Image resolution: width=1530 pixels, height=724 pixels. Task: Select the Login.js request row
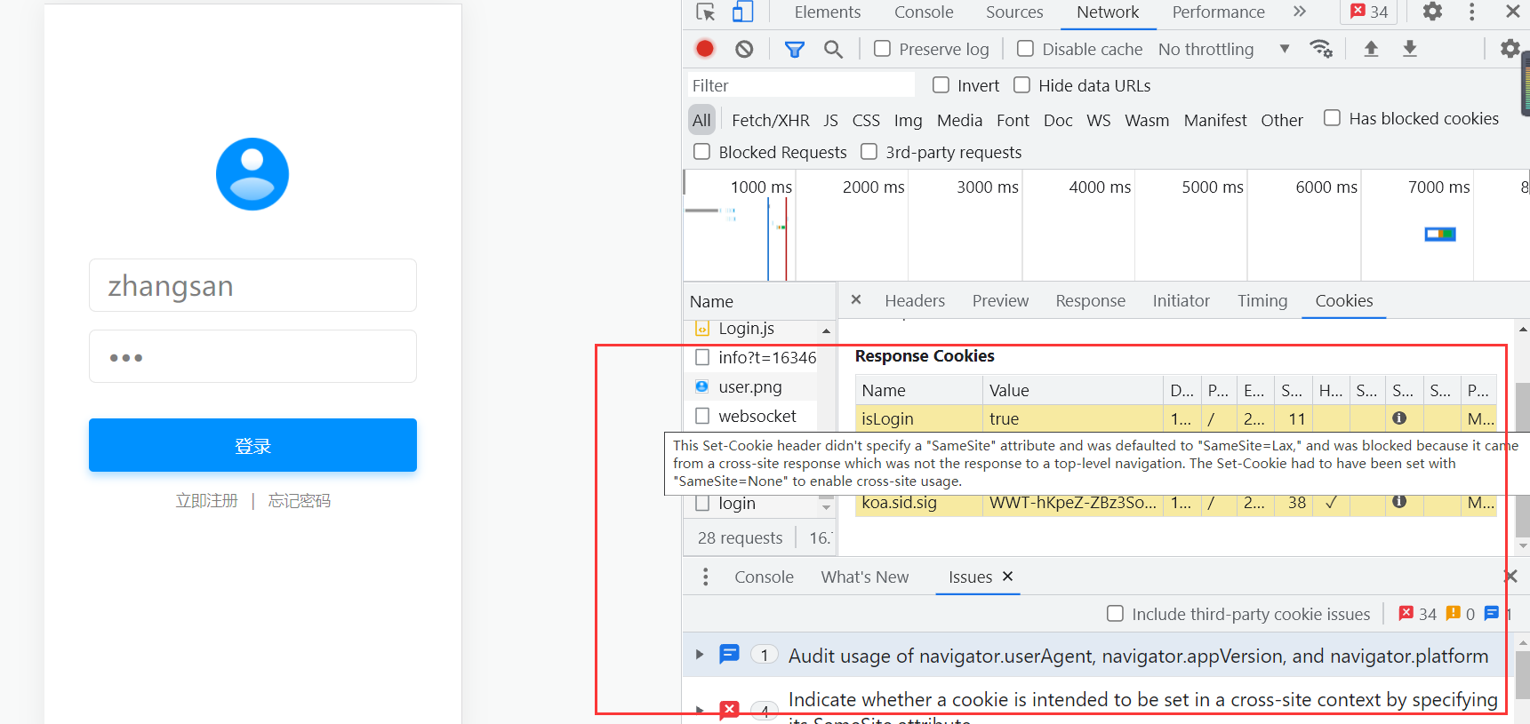tap(750, 329)
